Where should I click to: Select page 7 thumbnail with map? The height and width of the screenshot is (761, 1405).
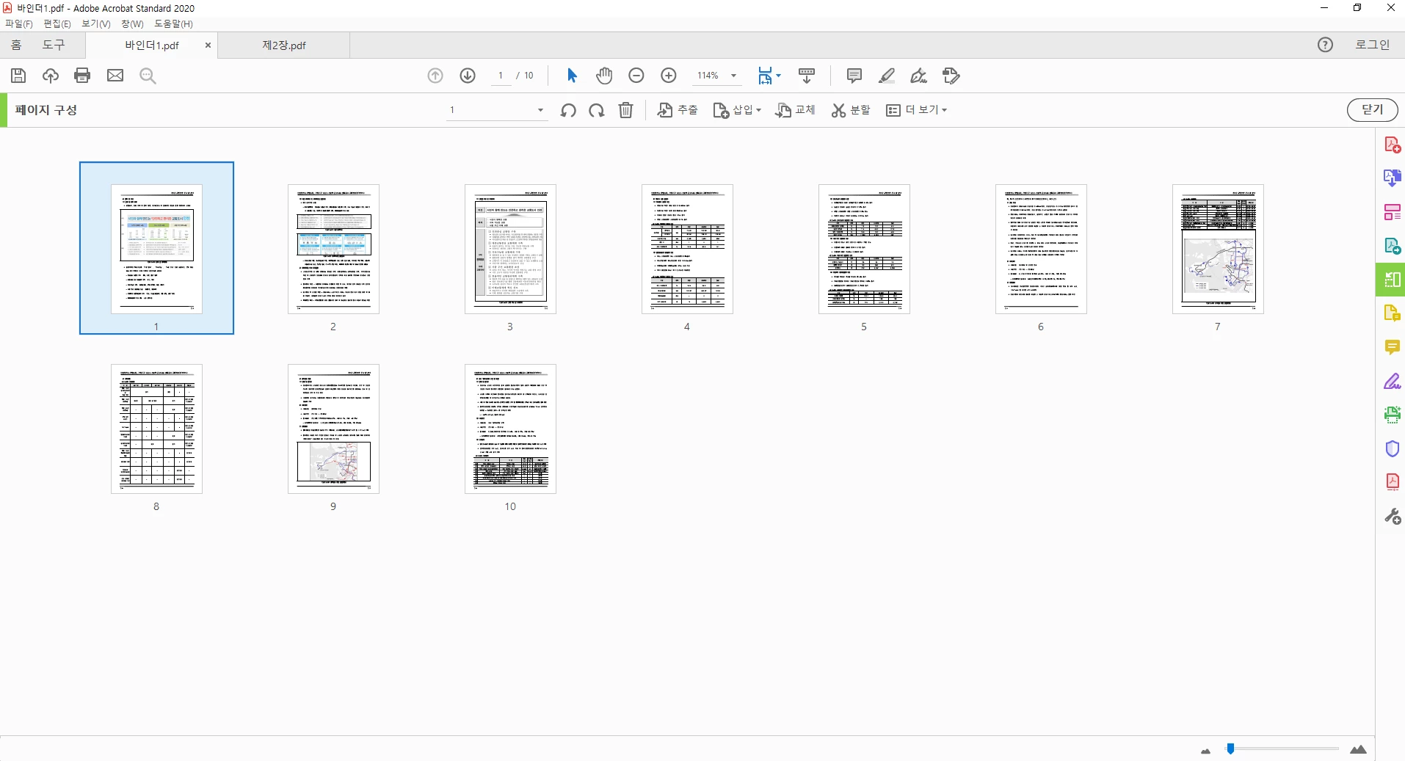(x=1218, y=249)
